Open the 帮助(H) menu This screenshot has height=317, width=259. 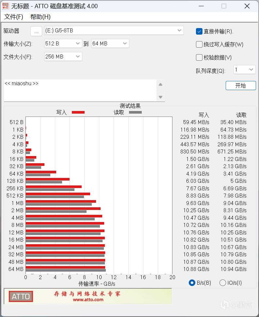click(x=40, y=17)
